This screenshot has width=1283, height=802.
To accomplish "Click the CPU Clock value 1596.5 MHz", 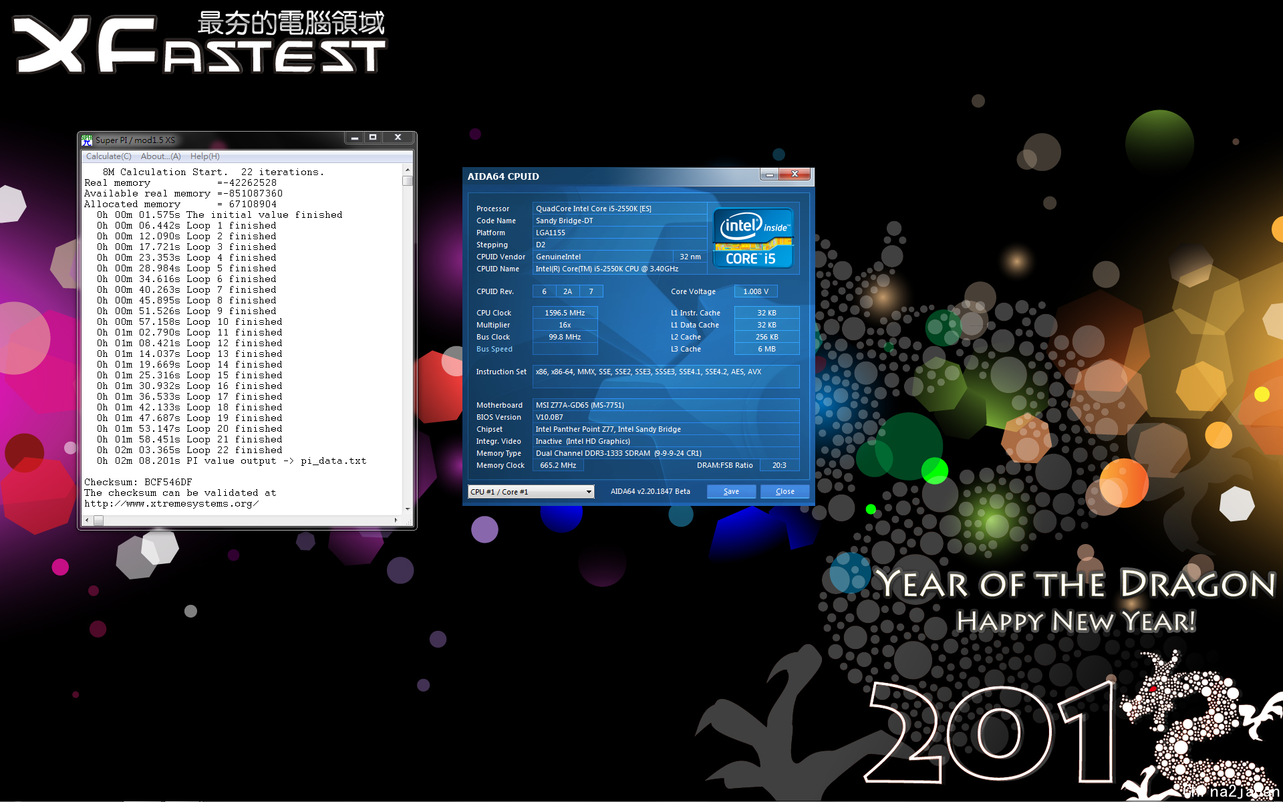I will (565, 313).
